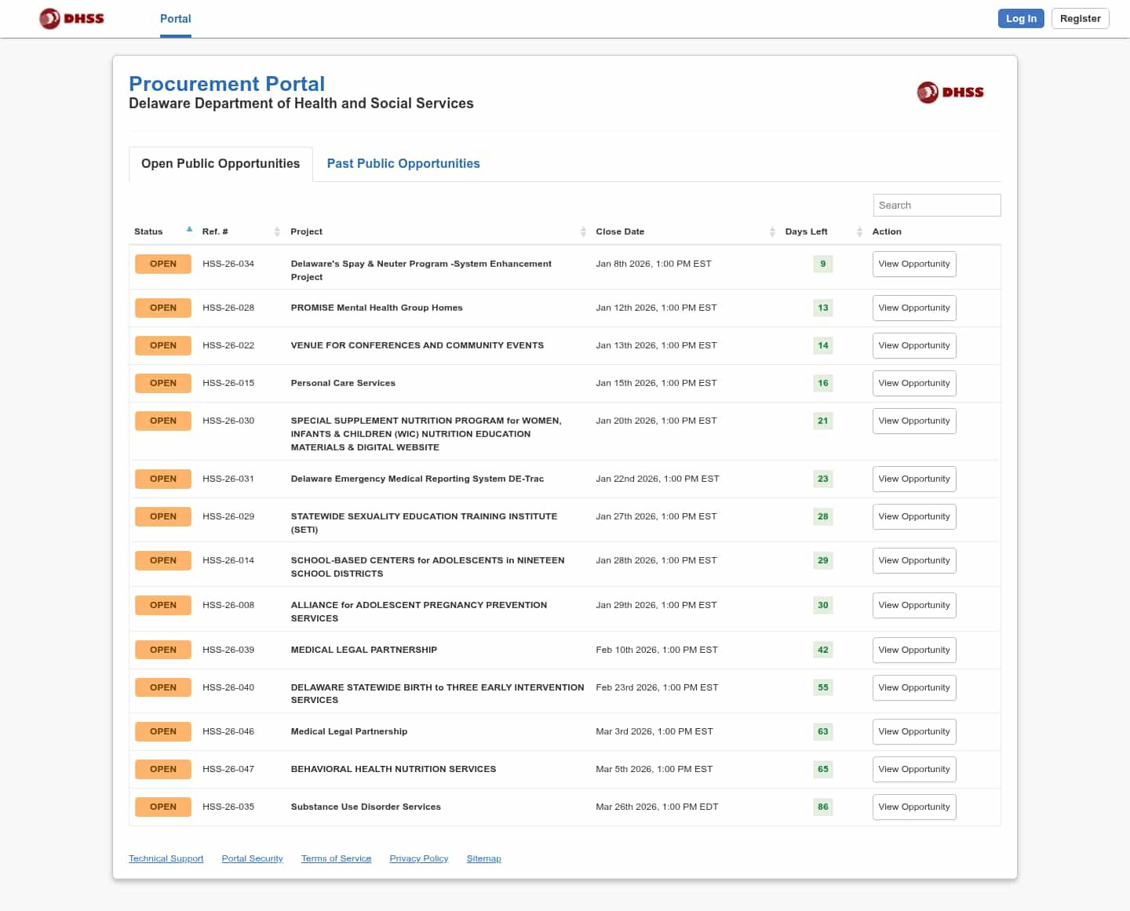View Opportunity for PROMISE Mental Health Group Homes
This screenshot has width=1130, height=911.
coord(913,308)
